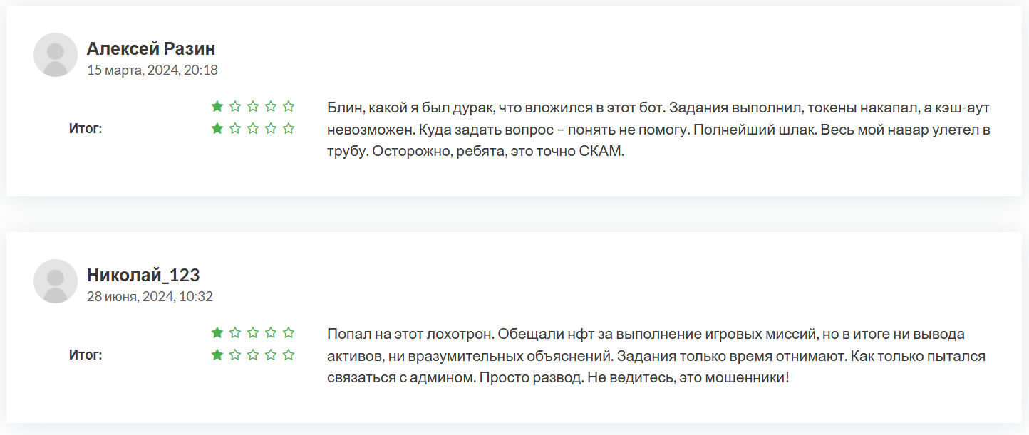Click the fifth star in Алексей Разин's top rating row

[289, 107]
